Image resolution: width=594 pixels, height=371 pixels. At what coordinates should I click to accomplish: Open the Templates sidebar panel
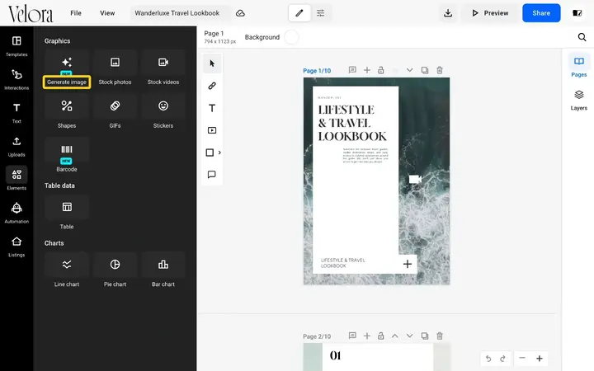pyautogui.click(x=16, y=46)
